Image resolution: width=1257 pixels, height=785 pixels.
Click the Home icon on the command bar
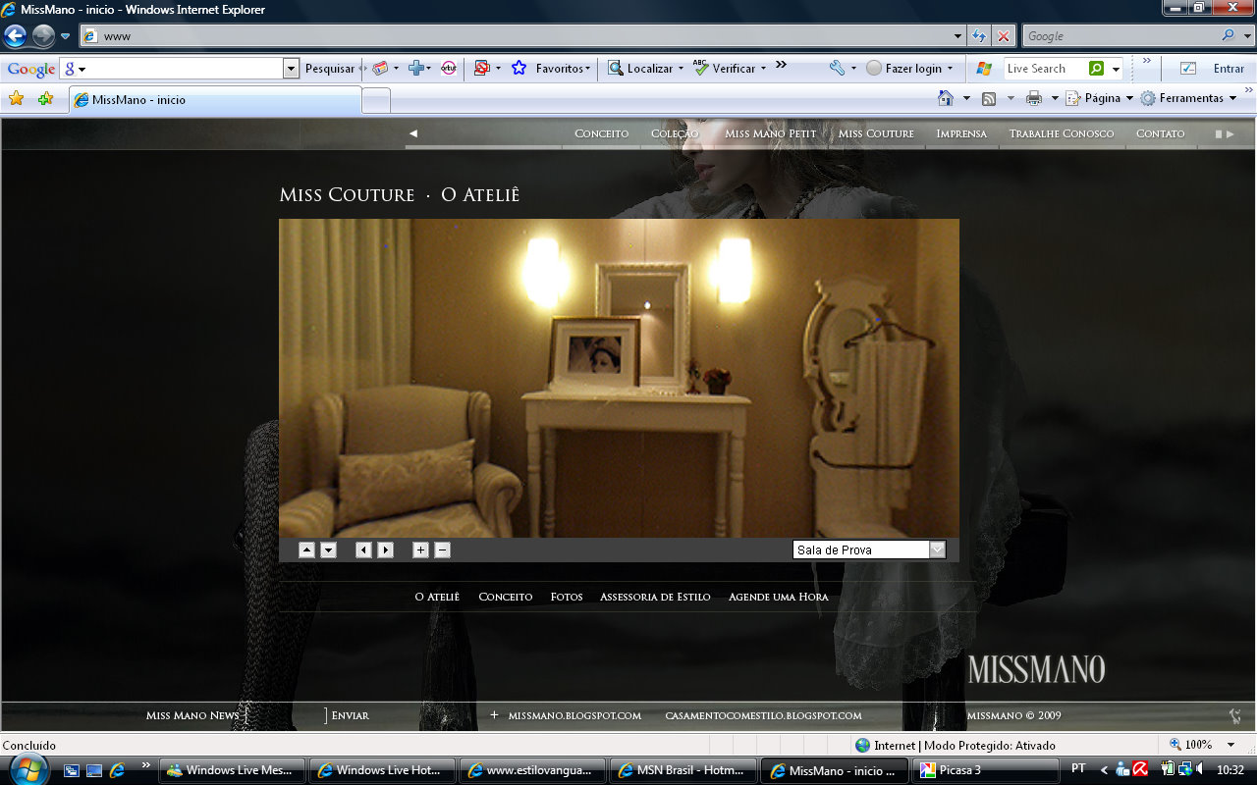pyautogui.click(x=946, y=98)
